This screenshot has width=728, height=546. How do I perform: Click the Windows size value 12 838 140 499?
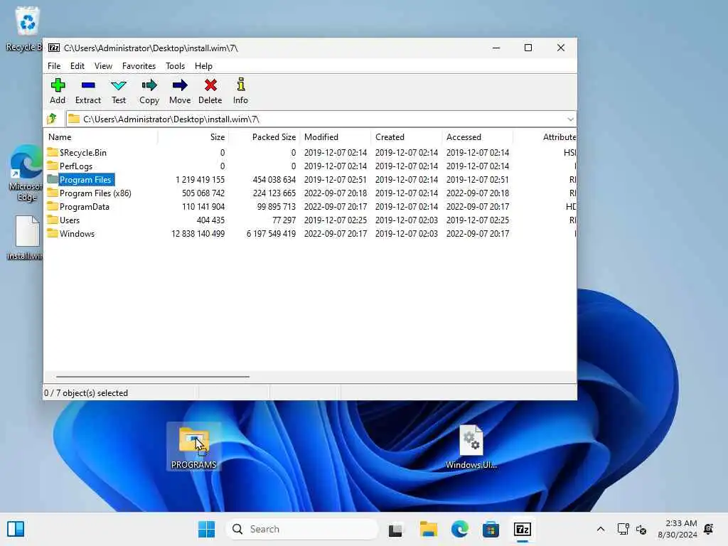(198, 233)
